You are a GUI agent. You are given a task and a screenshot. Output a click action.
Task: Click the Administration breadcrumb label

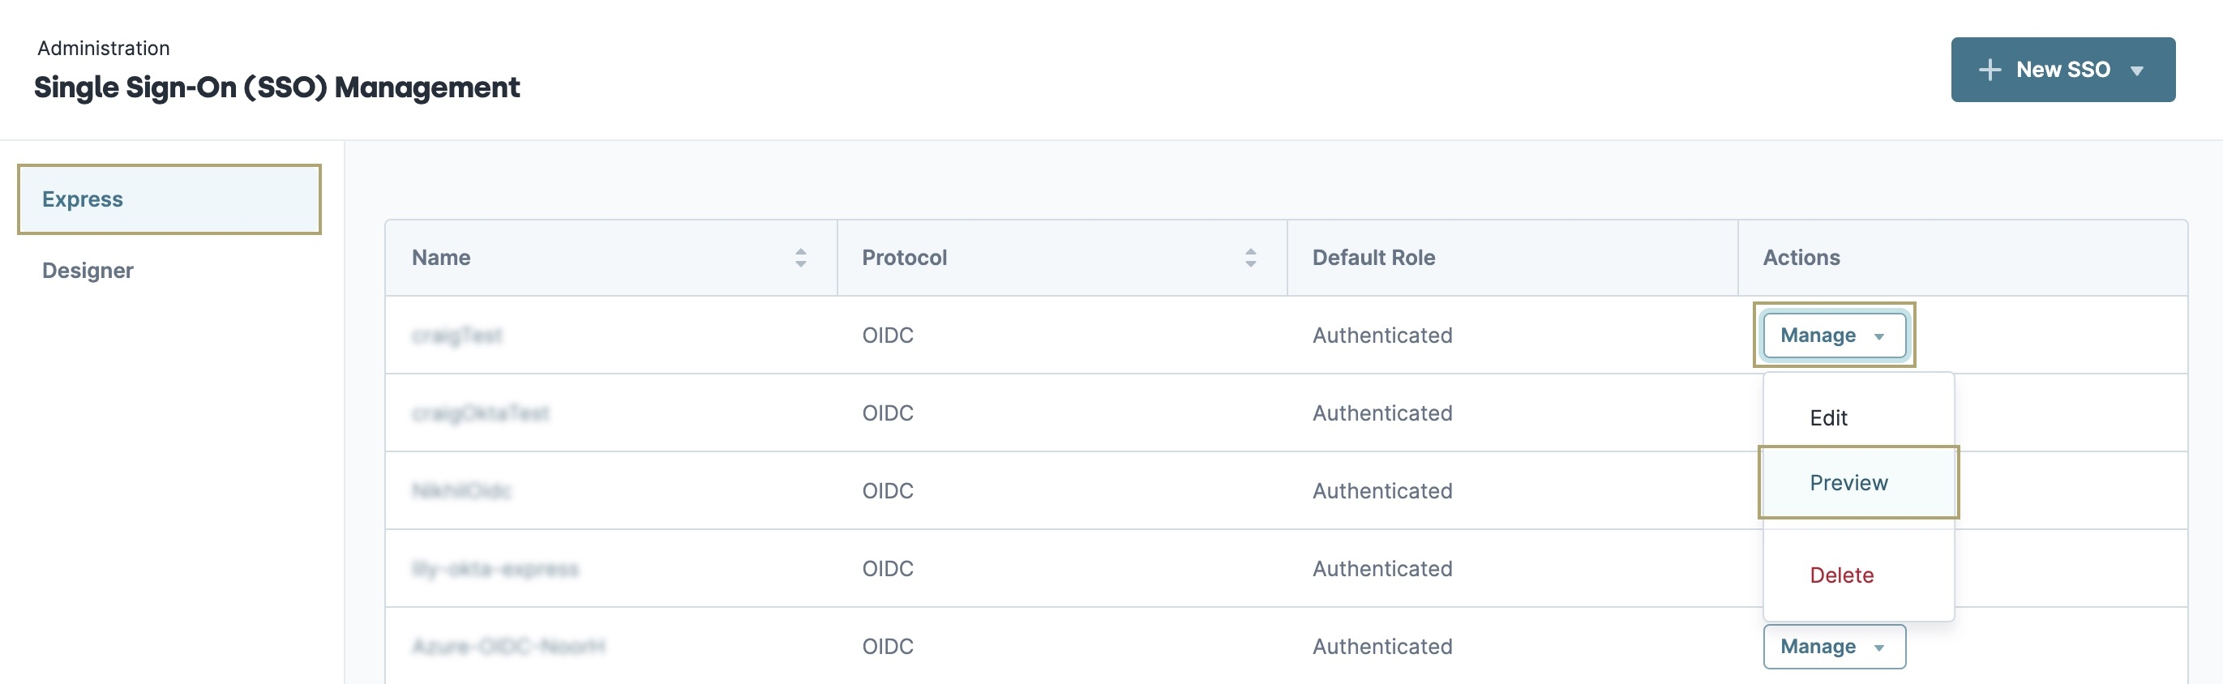[x=104, y=49]
